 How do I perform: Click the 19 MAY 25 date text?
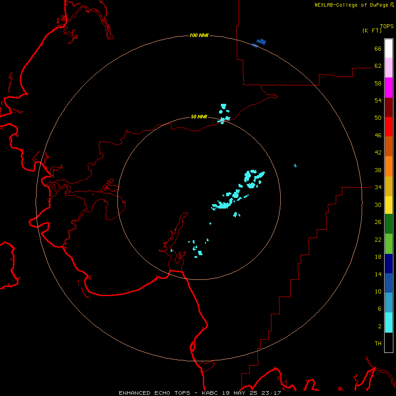(x=241, y=393)
